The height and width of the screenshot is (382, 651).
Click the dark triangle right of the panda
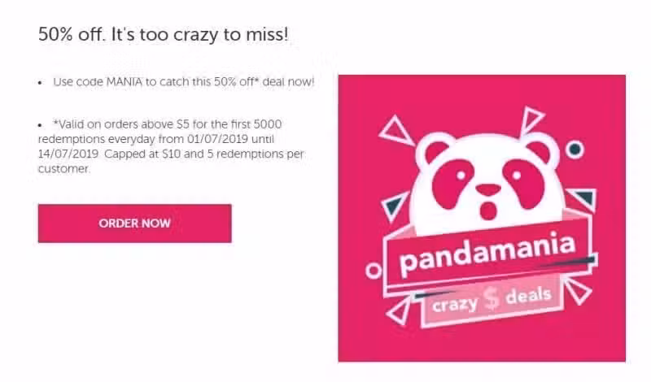583,198
